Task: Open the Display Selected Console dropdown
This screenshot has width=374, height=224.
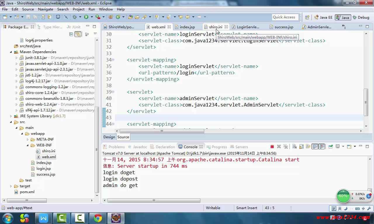Action: click(x=342, y=146)
